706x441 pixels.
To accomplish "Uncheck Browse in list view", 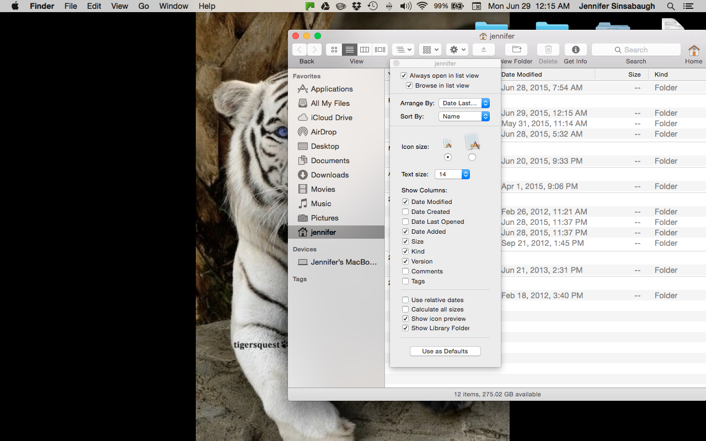I will tap(409, 85).
